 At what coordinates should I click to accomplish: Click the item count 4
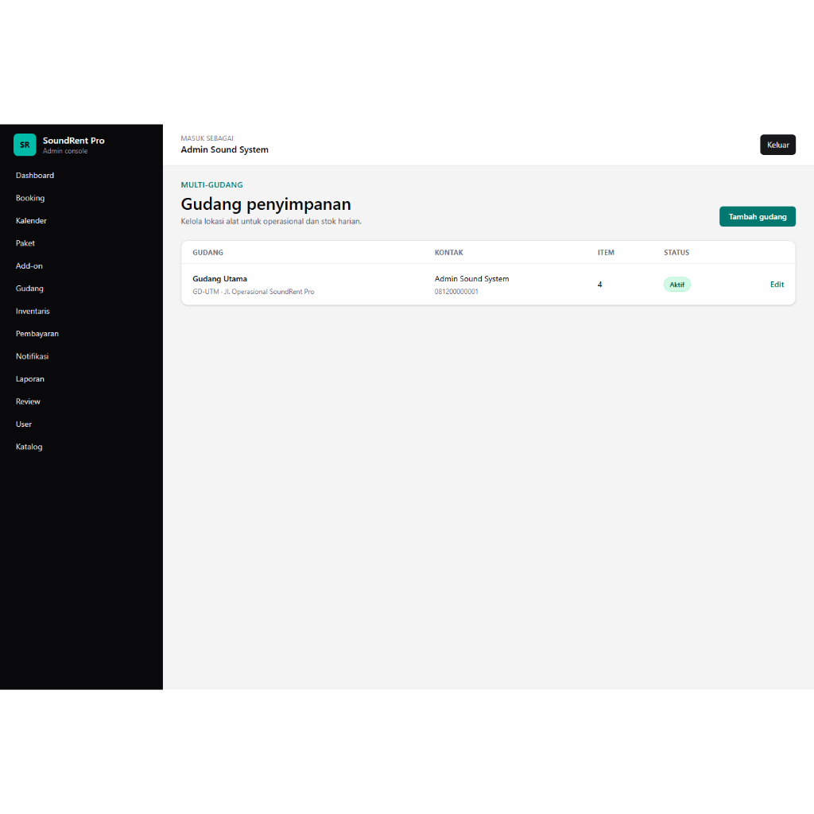(599, 285)
